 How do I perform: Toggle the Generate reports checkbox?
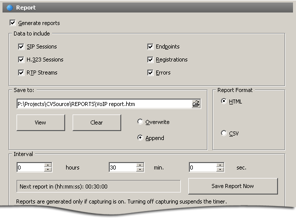13,23
